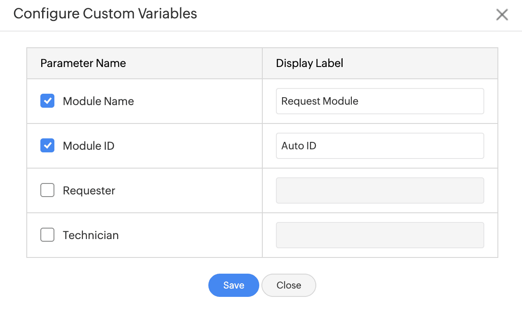
Task: Select the Requester parameter label text
Action: tap(89, 190)
